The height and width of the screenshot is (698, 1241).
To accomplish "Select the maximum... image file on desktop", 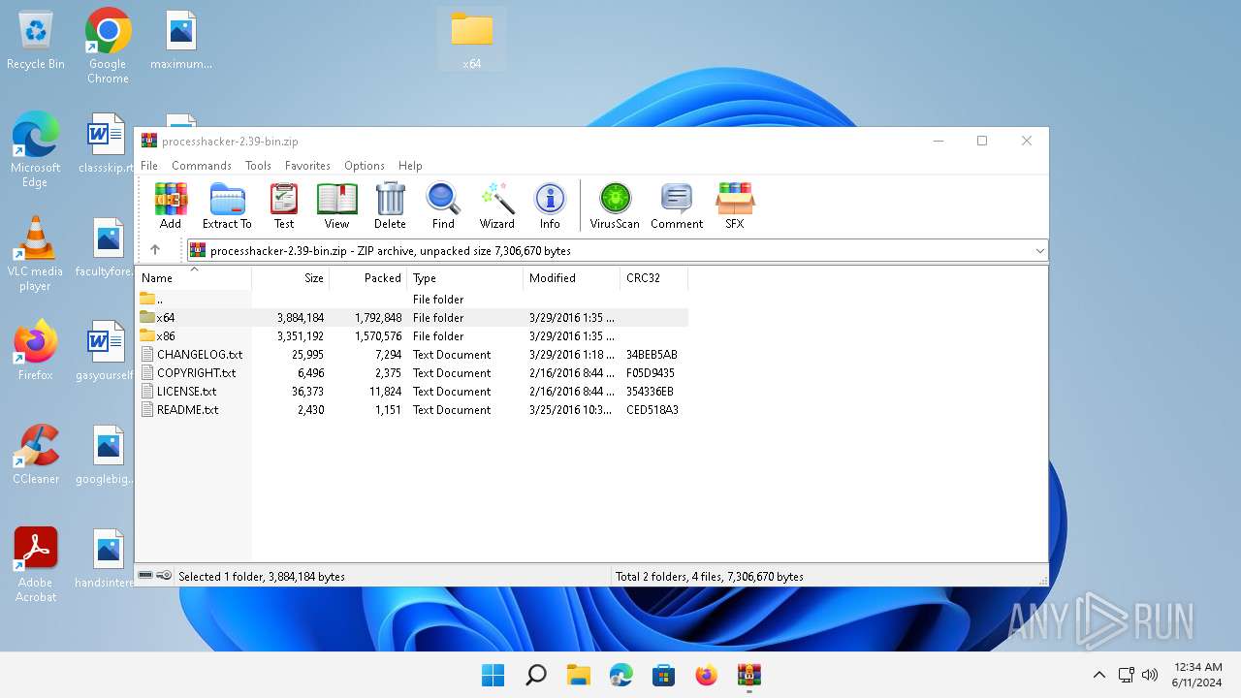I will click(x=181, y=41).
